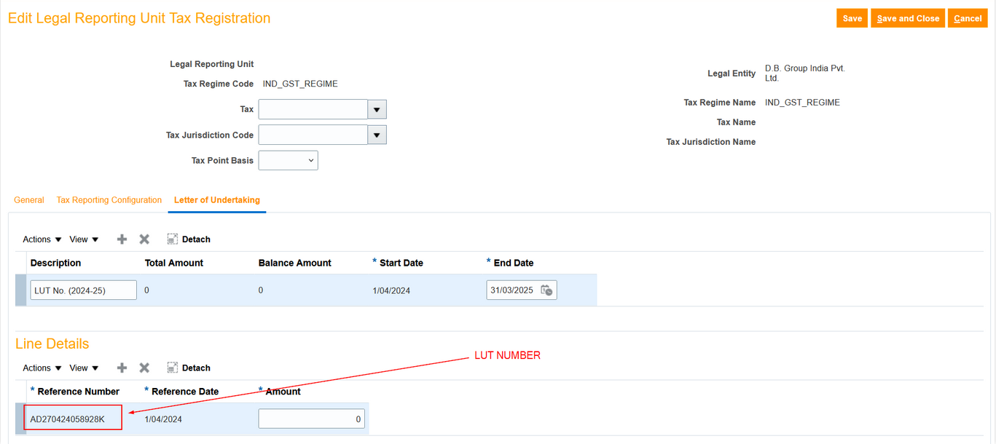Open the calendar picker on the End Date field
Image resolution: width=996 pixels, height=444 pixels.
coord(547,290)
